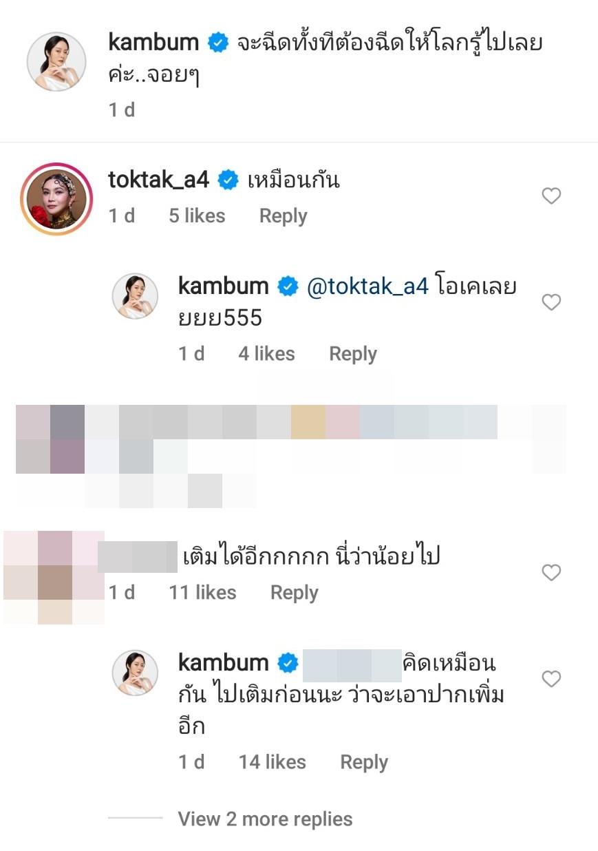Open toktak_a4 username profile link
This screenshot has width=598, height=851.
click(158, 180)
